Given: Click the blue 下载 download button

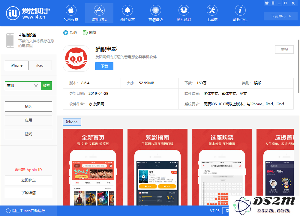Looking at the screenshot, I should click(x=104, y=66).
